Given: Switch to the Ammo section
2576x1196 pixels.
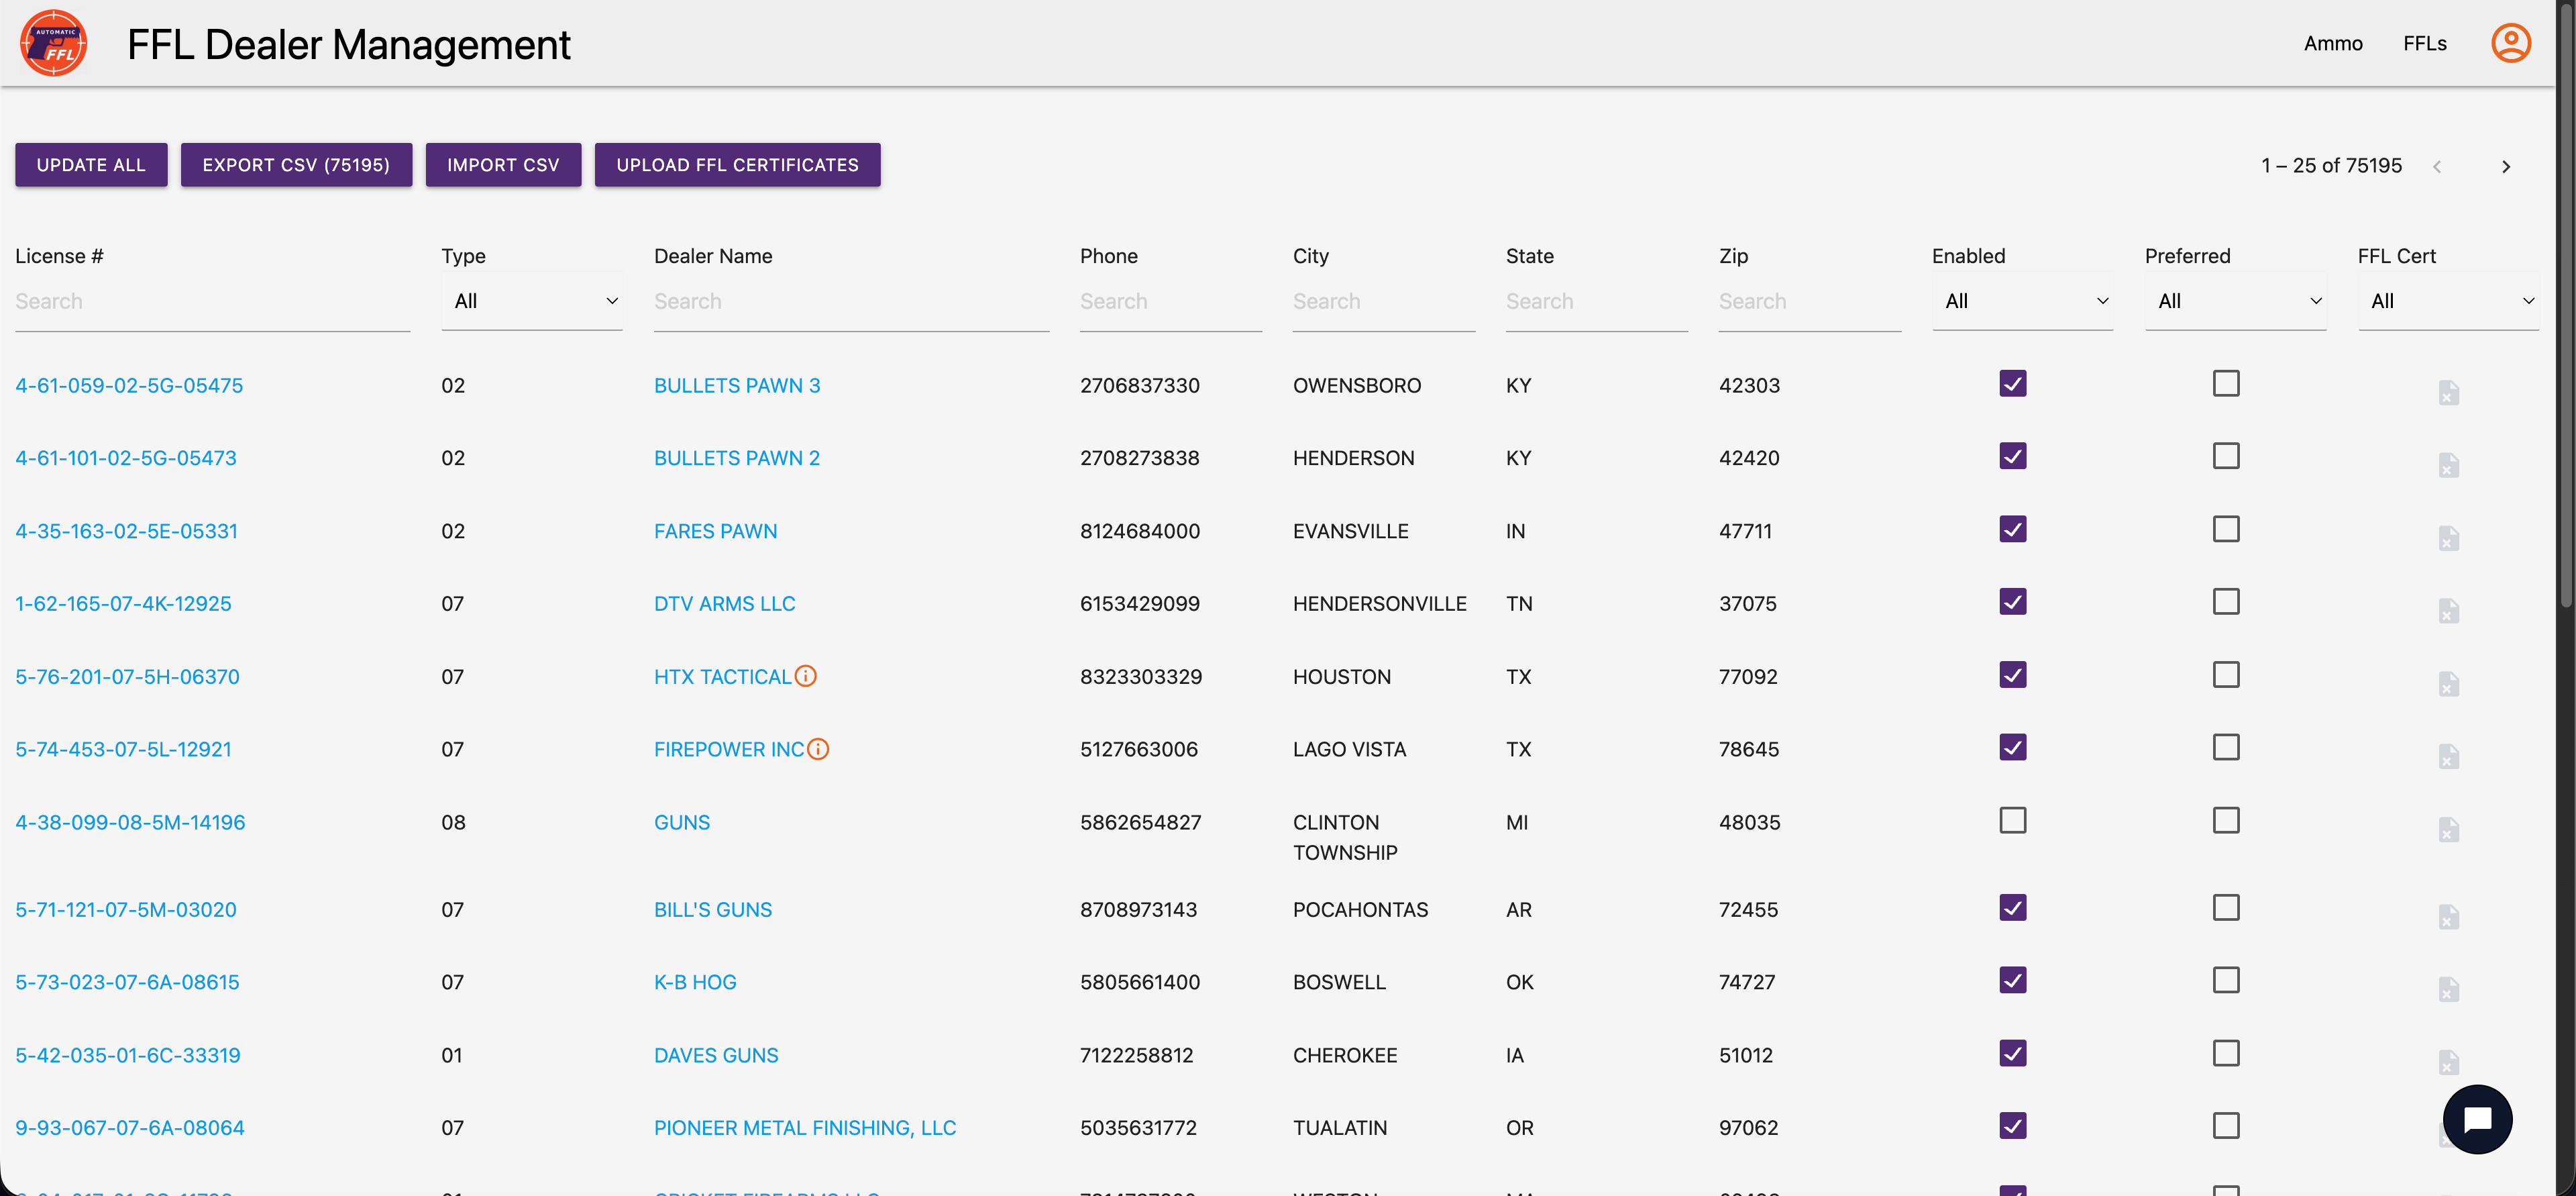Looking at the screenshot, I should pyautogui.click(x=2333, y=43).
